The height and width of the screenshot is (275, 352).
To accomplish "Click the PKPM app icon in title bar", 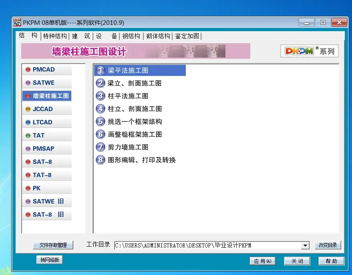I will 17,22.
